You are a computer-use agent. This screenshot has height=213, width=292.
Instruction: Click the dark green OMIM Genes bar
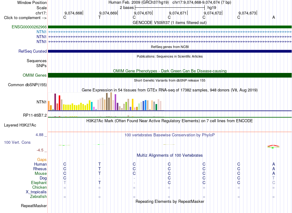pyautogui.click(x=170, y=75)
